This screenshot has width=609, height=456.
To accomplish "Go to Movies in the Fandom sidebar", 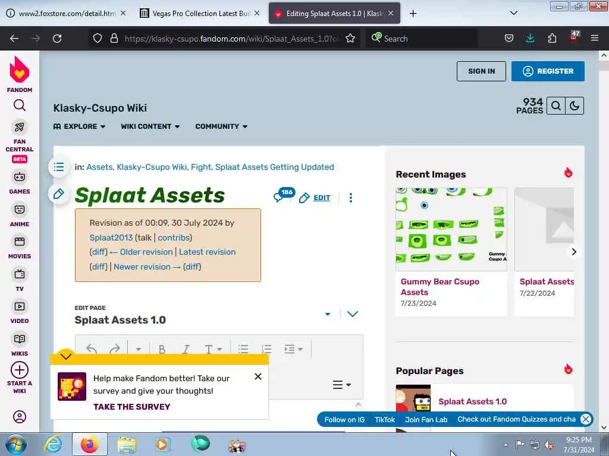I will 20,248.
